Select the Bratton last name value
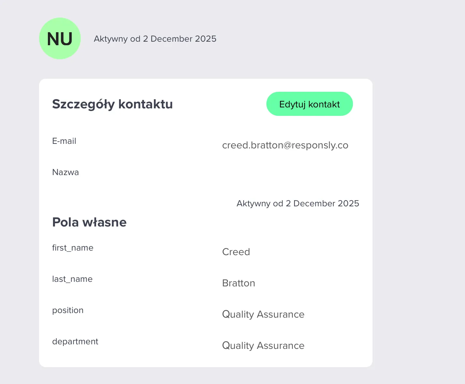Viewport: 465px width, 384px height. pos(239,283)
